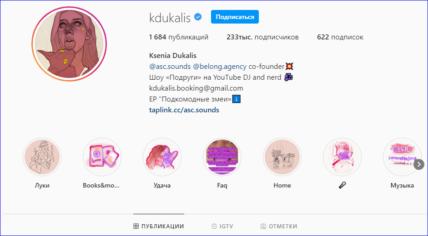
Task: Open the Луки story highlight
Action: pyautogui.click(x=42, y=157)
